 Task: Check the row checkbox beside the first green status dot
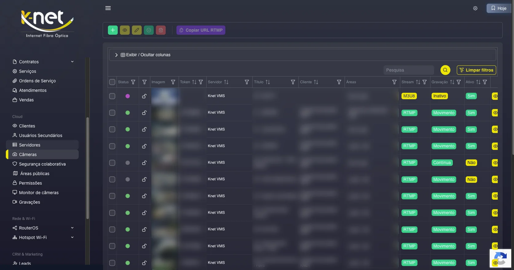[112, 113]
